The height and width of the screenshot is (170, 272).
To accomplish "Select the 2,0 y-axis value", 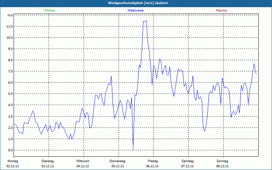I will tap(11, 128).
